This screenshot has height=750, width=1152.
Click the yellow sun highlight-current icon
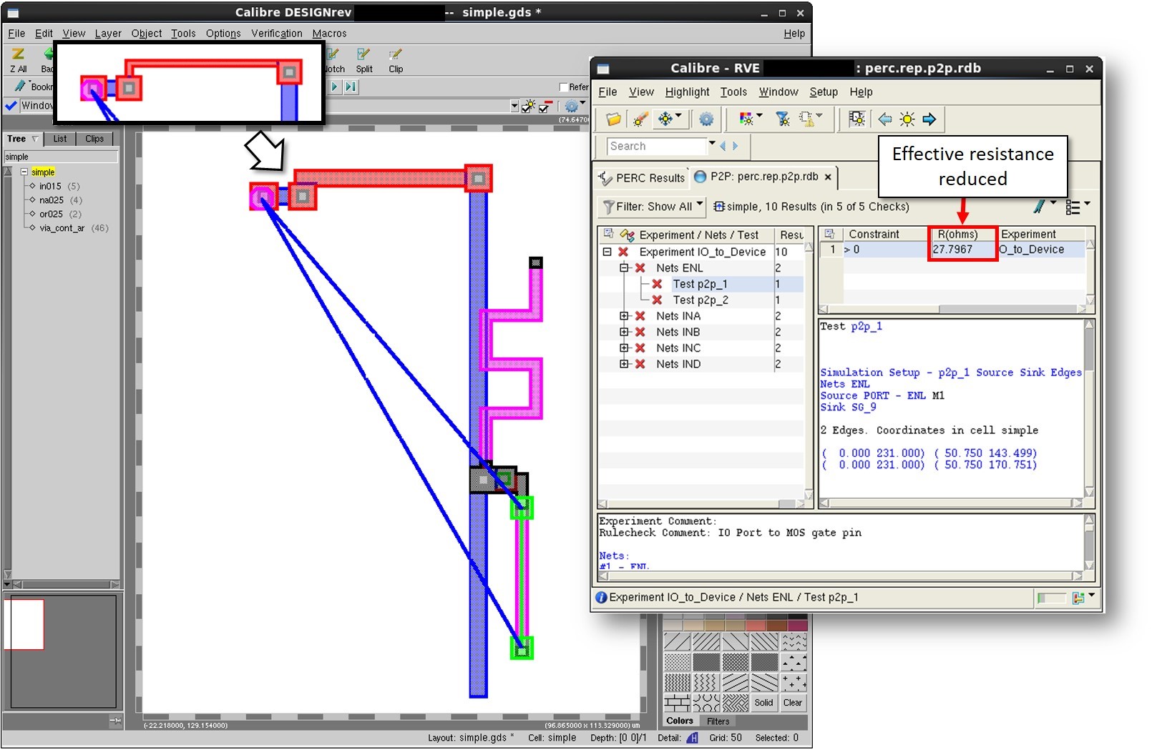point(907,119)
